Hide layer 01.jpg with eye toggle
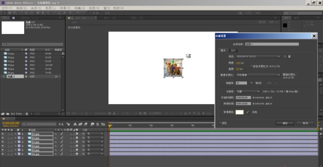The image size is (323, 167). point(3,134)
